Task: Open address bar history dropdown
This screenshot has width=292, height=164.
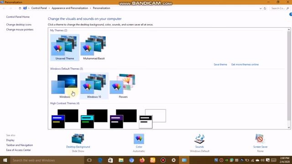Action: click(261, 8)
